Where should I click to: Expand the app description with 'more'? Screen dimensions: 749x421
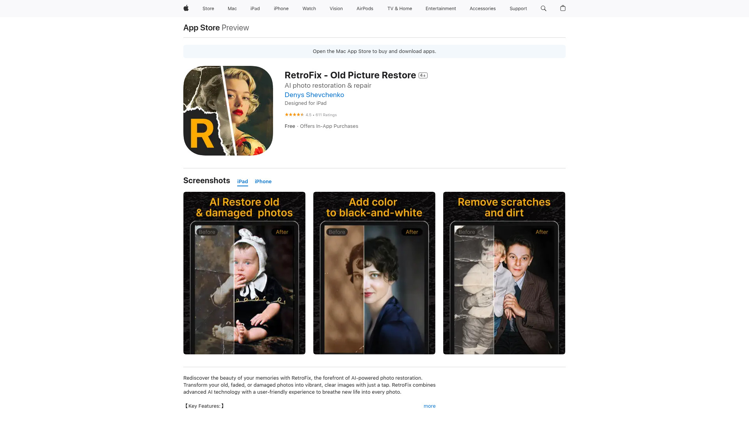pyautogui.click(x=430, y=406)
